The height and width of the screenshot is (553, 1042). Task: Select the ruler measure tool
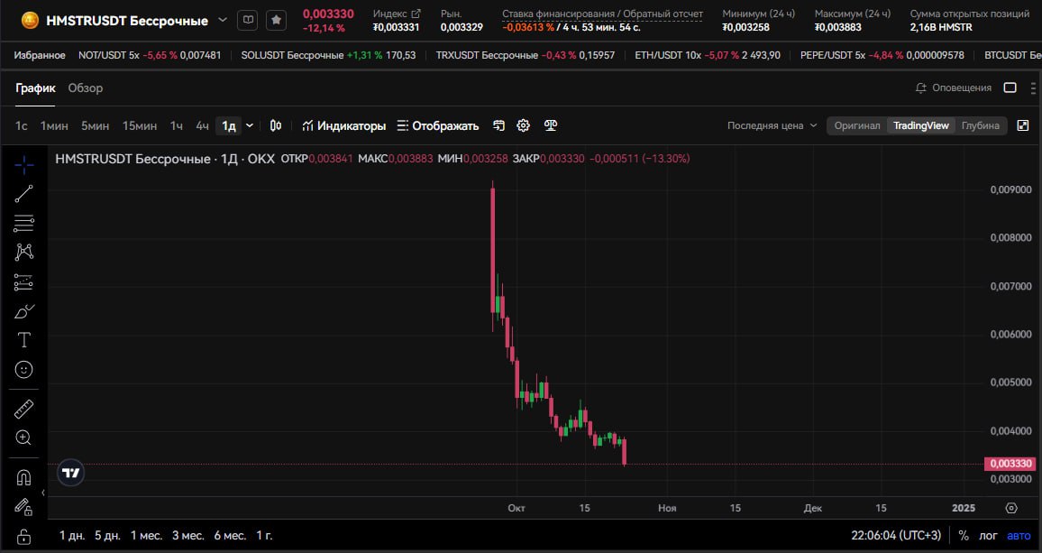pos(24,409)
